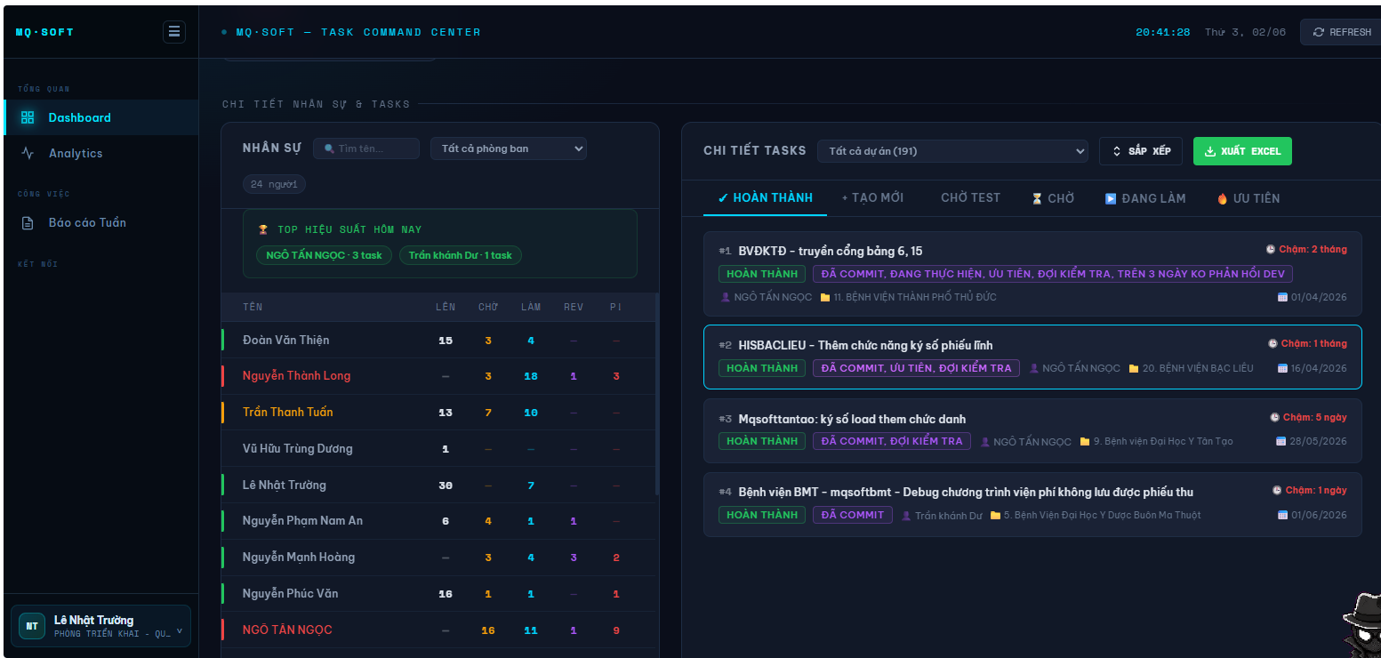The image size is (1381, 658).
Task: Click the calendar icon beside 01/06/2026
Action: (x=1282, y=515)
